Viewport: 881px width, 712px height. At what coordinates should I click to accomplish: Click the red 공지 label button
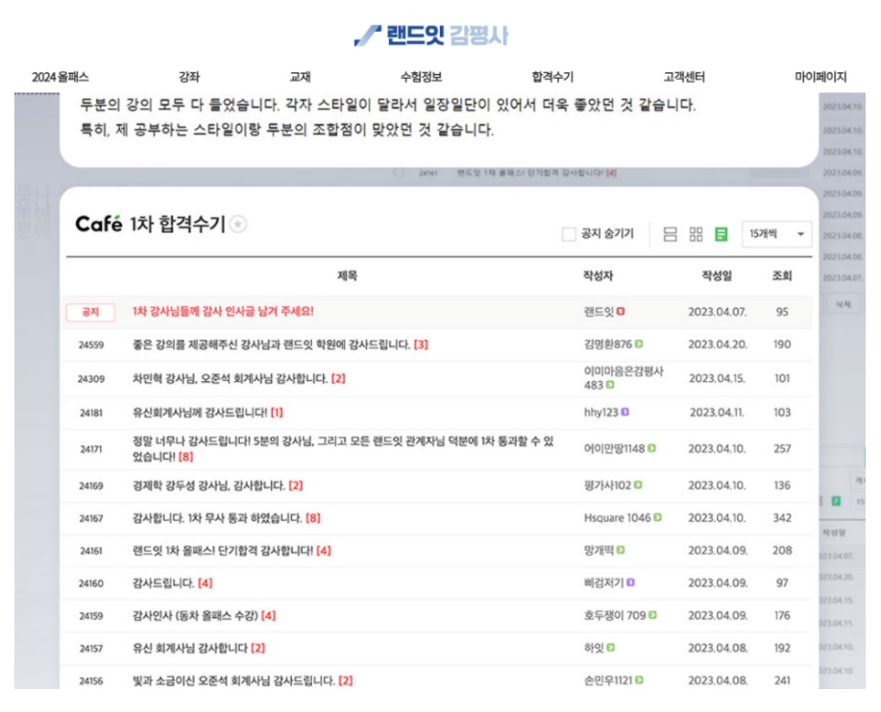90,312
